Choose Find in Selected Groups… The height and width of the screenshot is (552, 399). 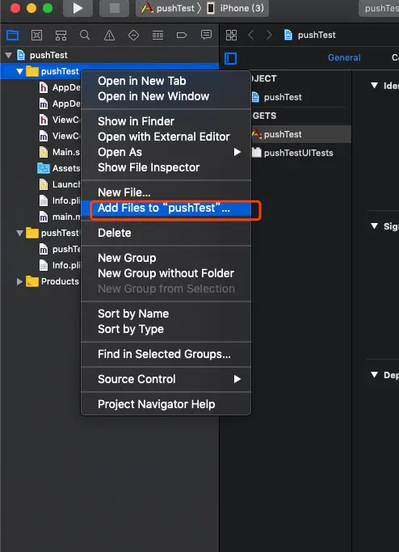[166, 354]
